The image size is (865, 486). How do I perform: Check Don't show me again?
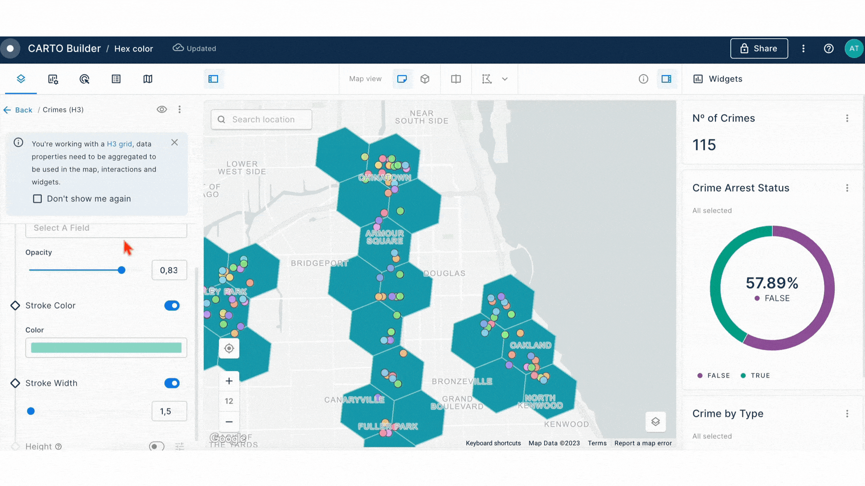click(x=37, y=199)
